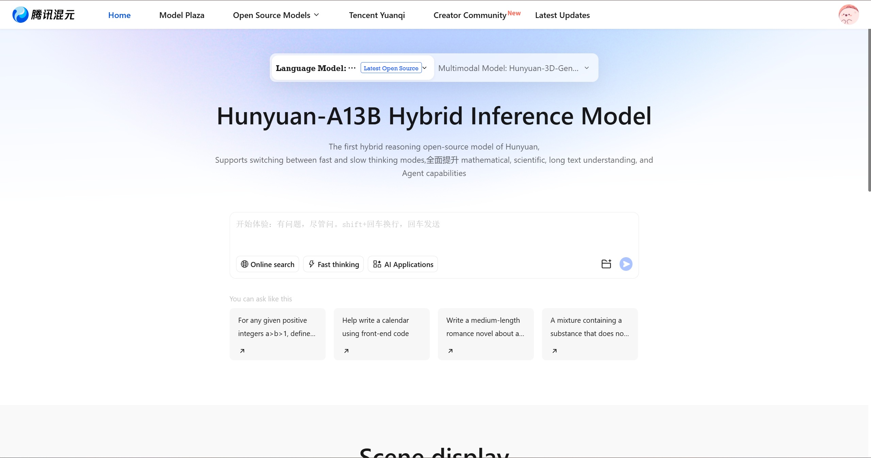Open Model Plaza page

[x=182, y=15]
